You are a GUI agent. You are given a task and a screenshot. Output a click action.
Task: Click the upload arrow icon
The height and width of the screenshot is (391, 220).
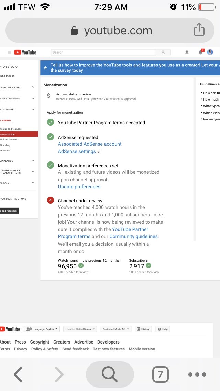187,52
